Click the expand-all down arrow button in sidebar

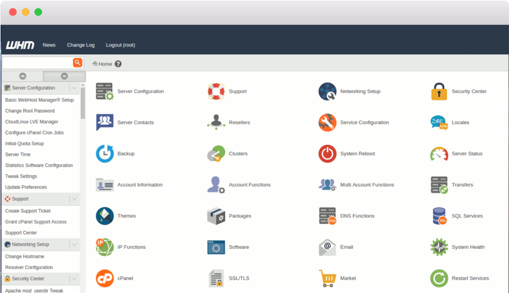pos(64,76)
